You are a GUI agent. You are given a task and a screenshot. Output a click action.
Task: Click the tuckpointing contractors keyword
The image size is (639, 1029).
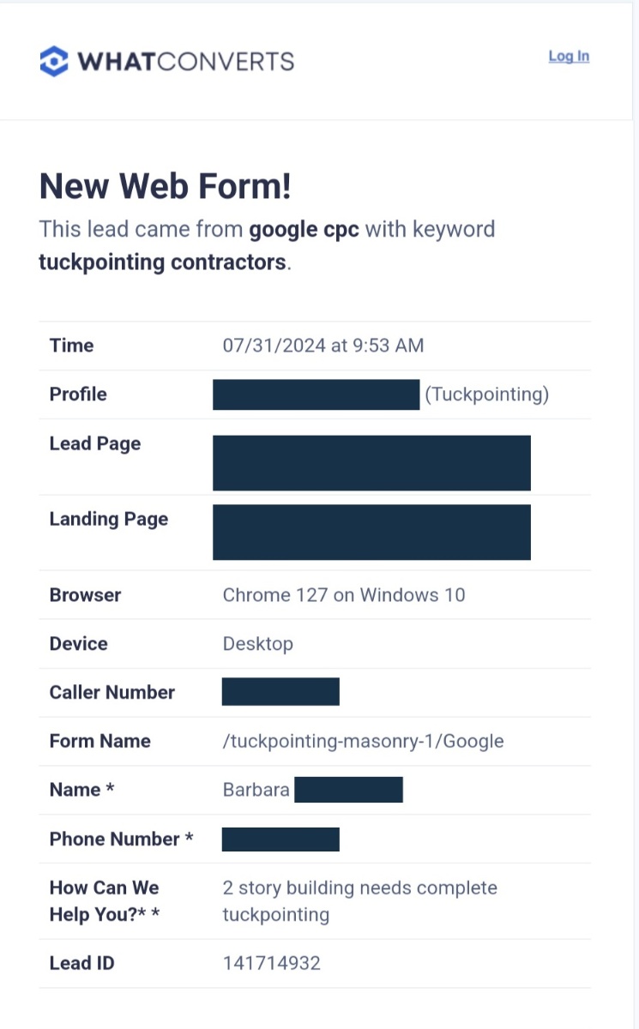coord(162,262)
